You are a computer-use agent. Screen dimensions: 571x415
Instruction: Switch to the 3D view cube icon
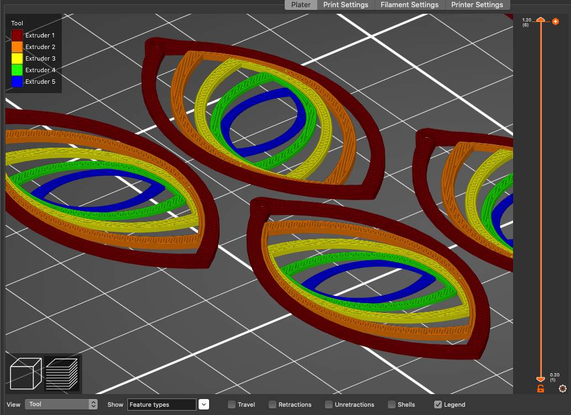pyautogui.click(x=24, y=373)
